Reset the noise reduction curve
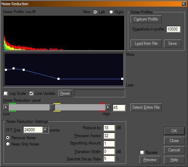This screenshot has width=188, height=167. coord(65,93)
